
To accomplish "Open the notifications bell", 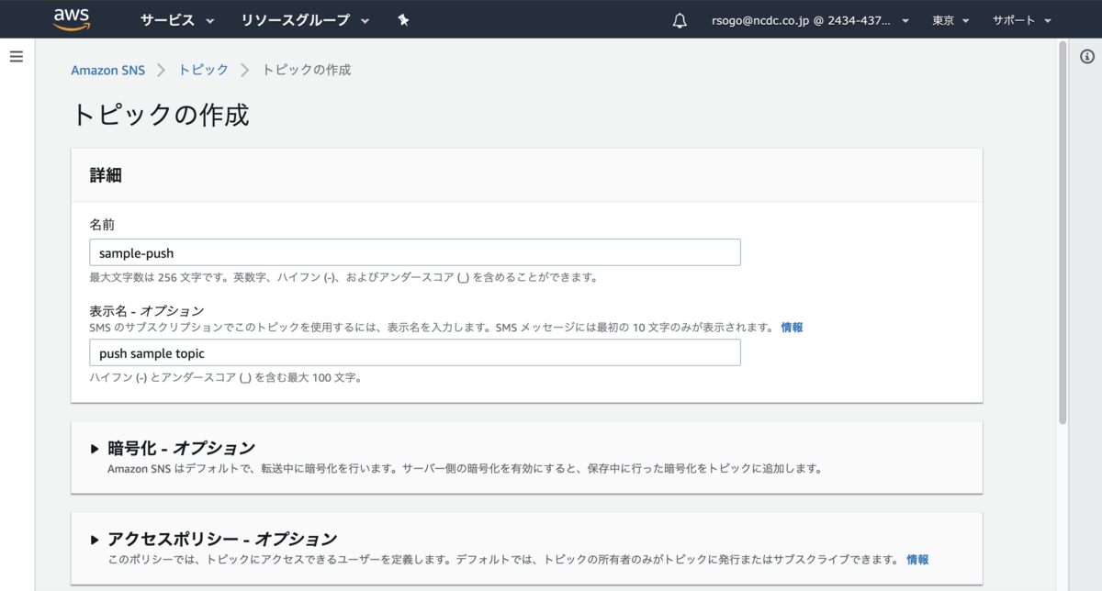I will coord(679,18).
